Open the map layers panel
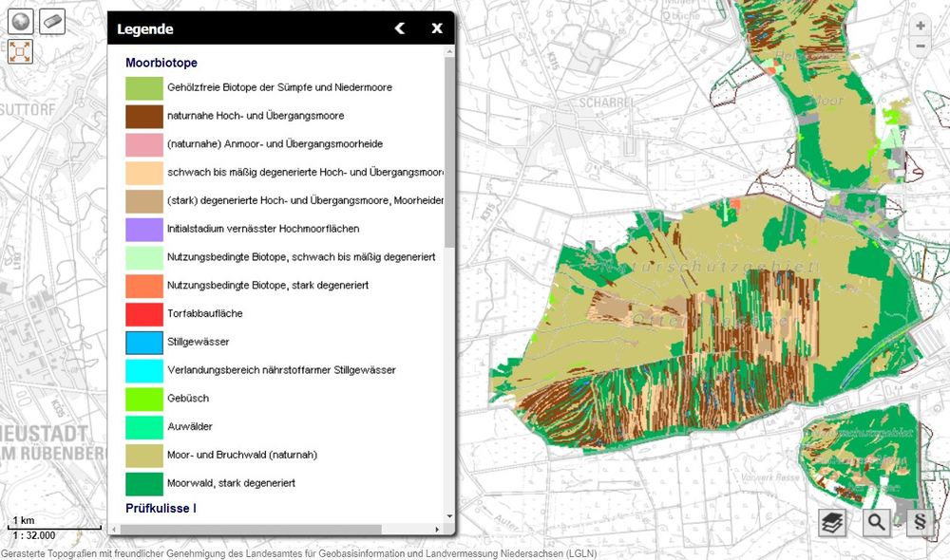 (832, 523)
